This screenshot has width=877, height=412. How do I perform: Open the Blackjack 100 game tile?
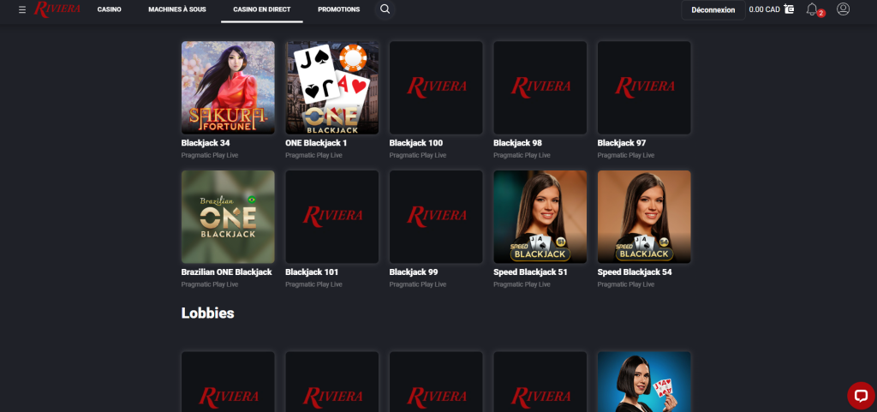click(436, 87)
